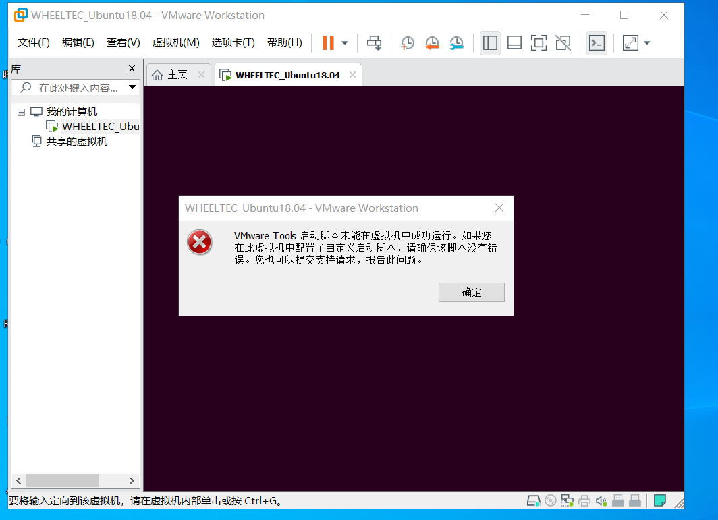Enter full screen mode icon
This screenshot has height=520, width=718.
(x=538, y=43)
